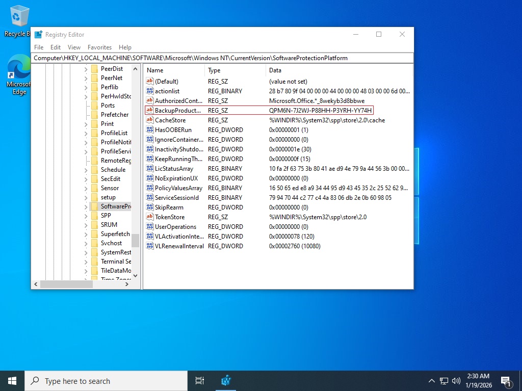Click the BackupProductKeyDefault string value icon
The image size is (522, 391).
150,110
